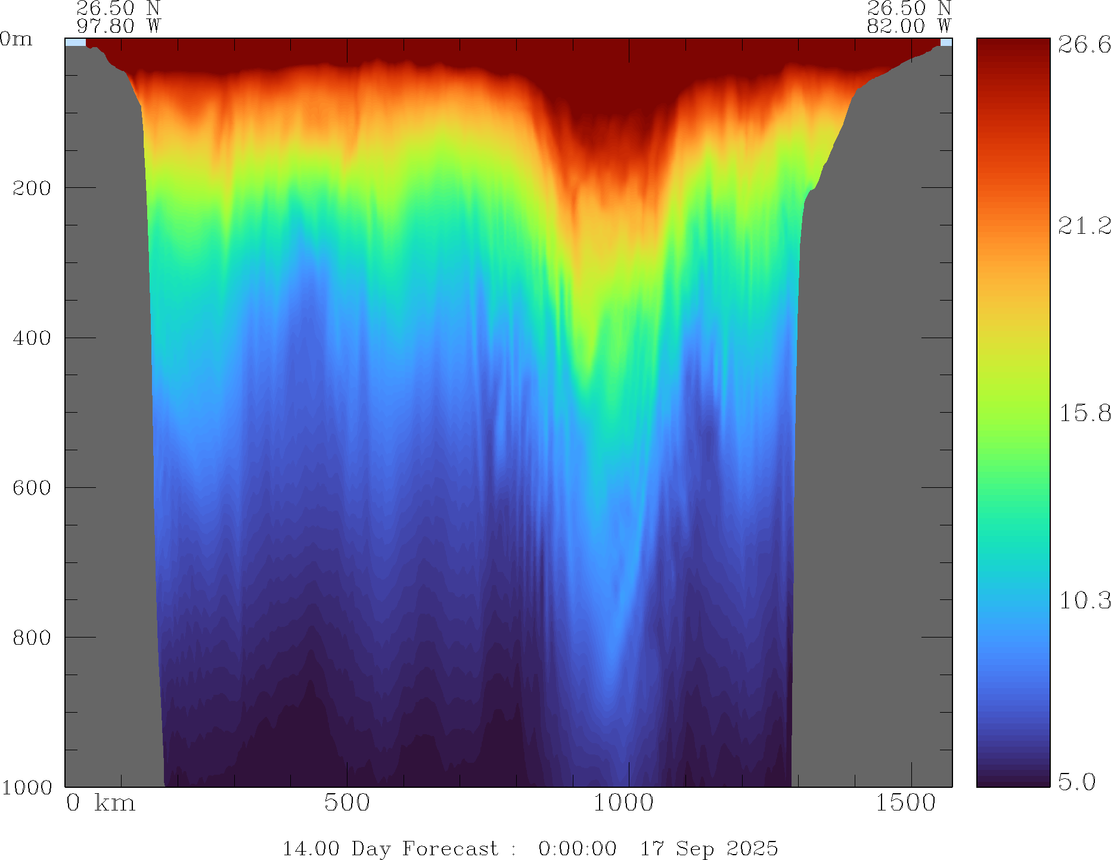Click the 14.00 Day Forecast caption text
This screenshot has width=1111, height=860.
pos(390,849)
